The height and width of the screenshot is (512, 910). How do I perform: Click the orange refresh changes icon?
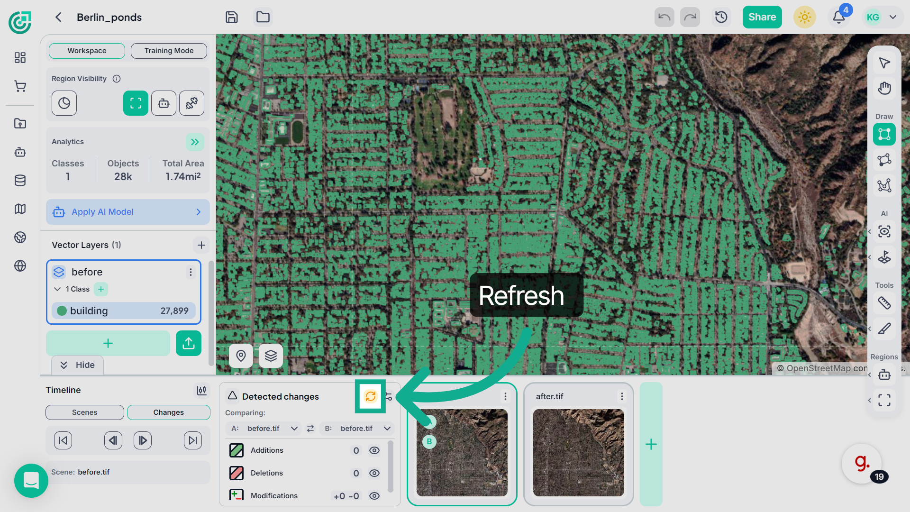370,396
